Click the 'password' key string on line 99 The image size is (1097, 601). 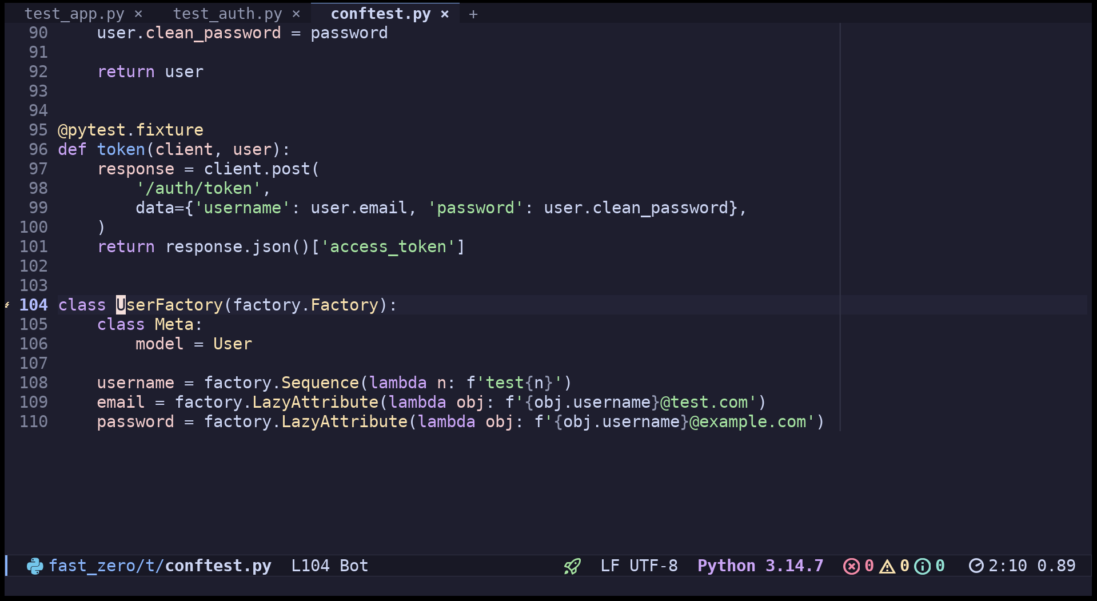point(476,208)
